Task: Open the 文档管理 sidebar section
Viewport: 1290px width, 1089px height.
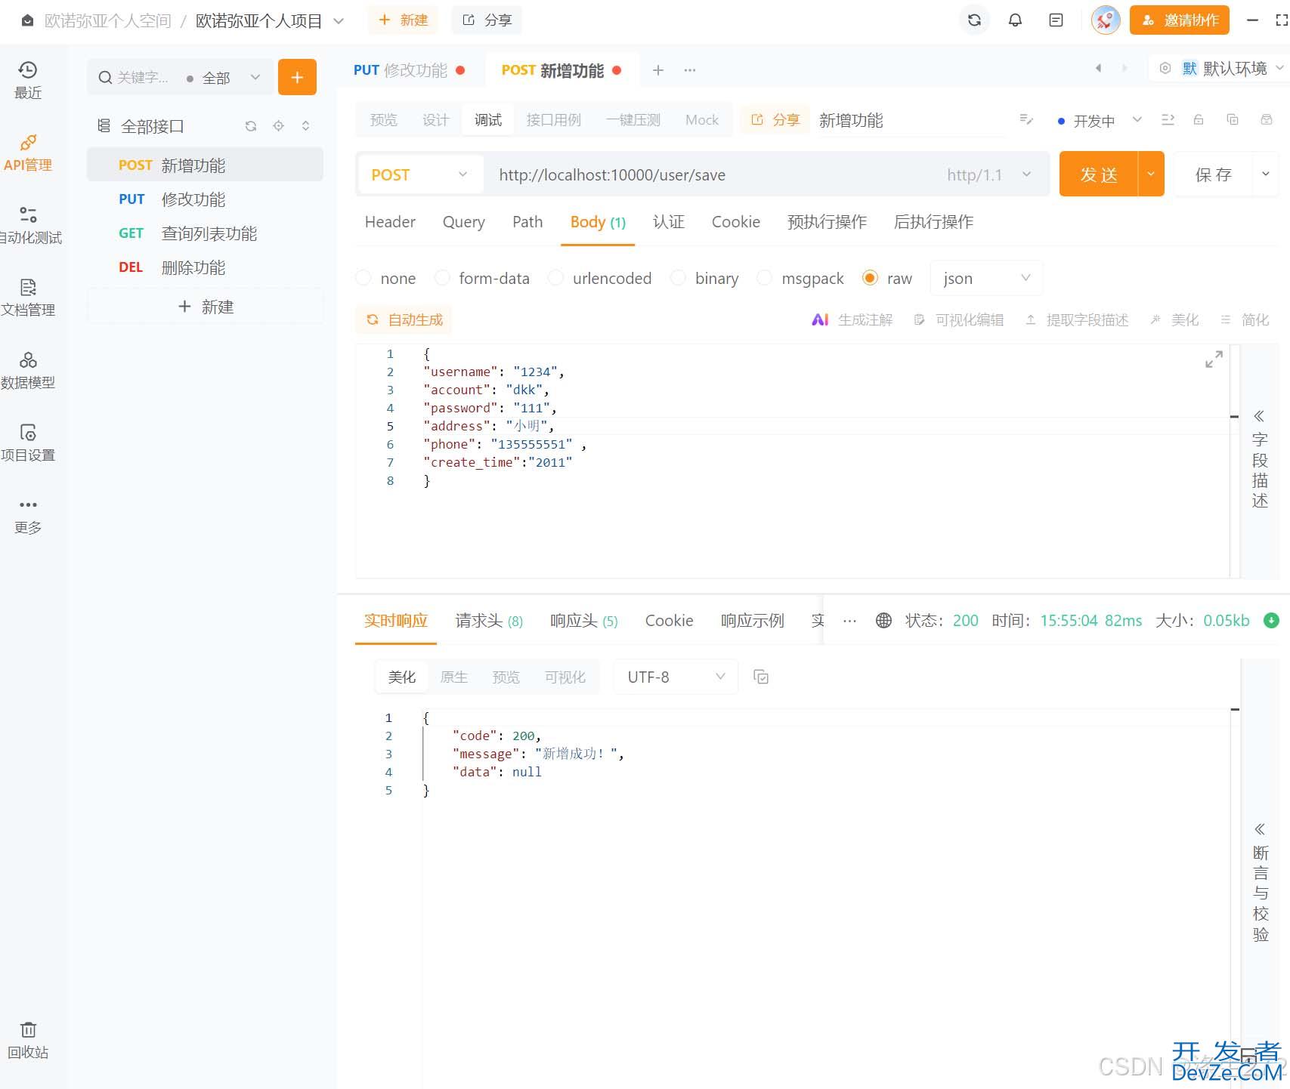Action: click(28, 298)
